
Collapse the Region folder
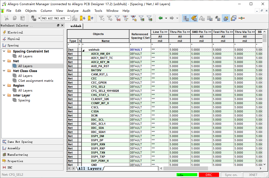[4, 85]
